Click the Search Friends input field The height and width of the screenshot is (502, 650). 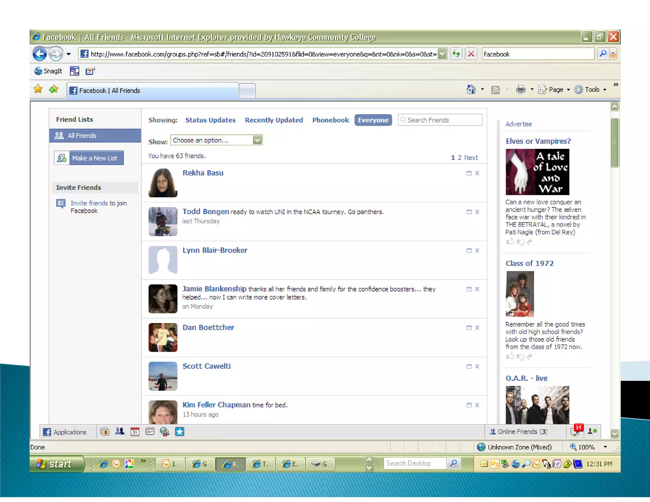click(x=440, y=120)
